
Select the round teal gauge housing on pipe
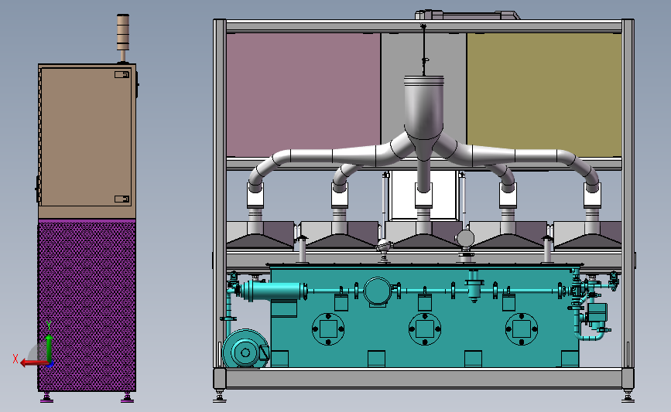click(x=378, y=291)
